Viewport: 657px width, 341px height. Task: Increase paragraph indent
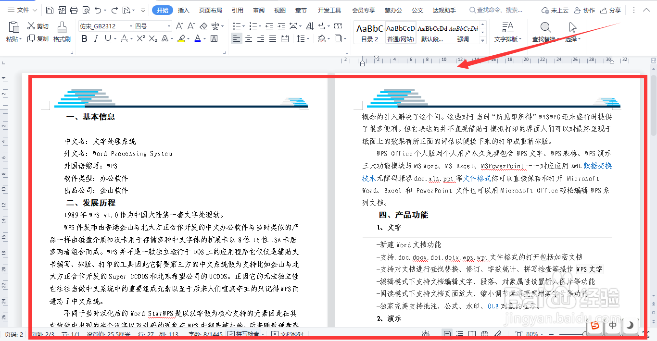point(281,26)
